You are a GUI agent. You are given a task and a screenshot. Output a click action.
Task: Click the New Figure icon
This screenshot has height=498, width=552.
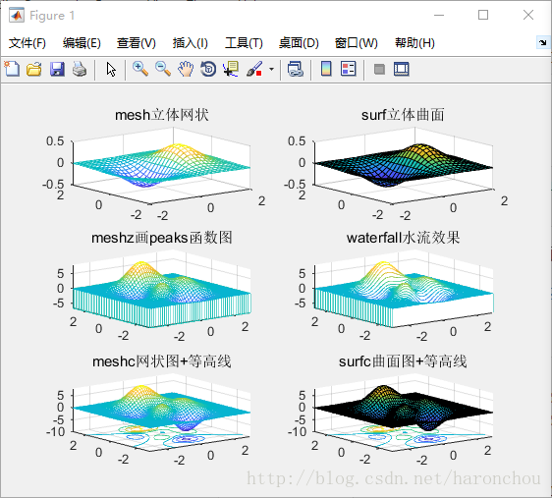click(x=12, y=69)
